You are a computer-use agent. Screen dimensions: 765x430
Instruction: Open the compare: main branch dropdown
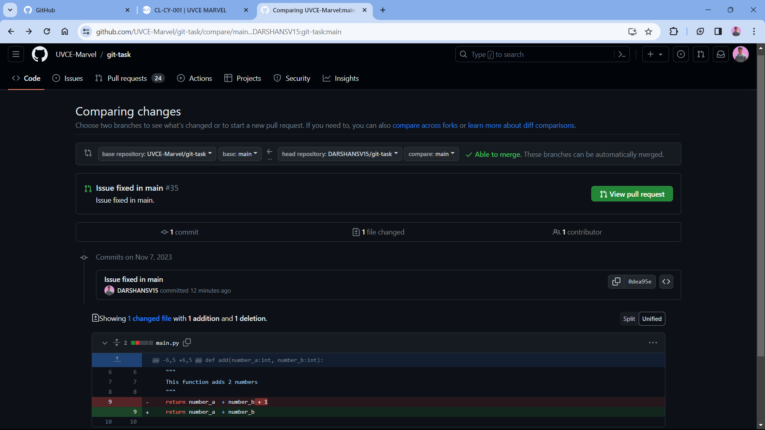click(431, 154)
